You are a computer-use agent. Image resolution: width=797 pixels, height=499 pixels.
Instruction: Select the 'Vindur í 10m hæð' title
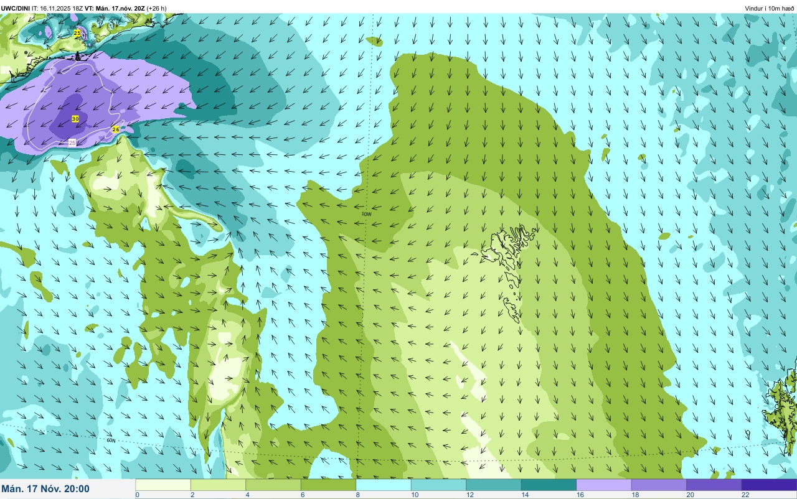769,8
